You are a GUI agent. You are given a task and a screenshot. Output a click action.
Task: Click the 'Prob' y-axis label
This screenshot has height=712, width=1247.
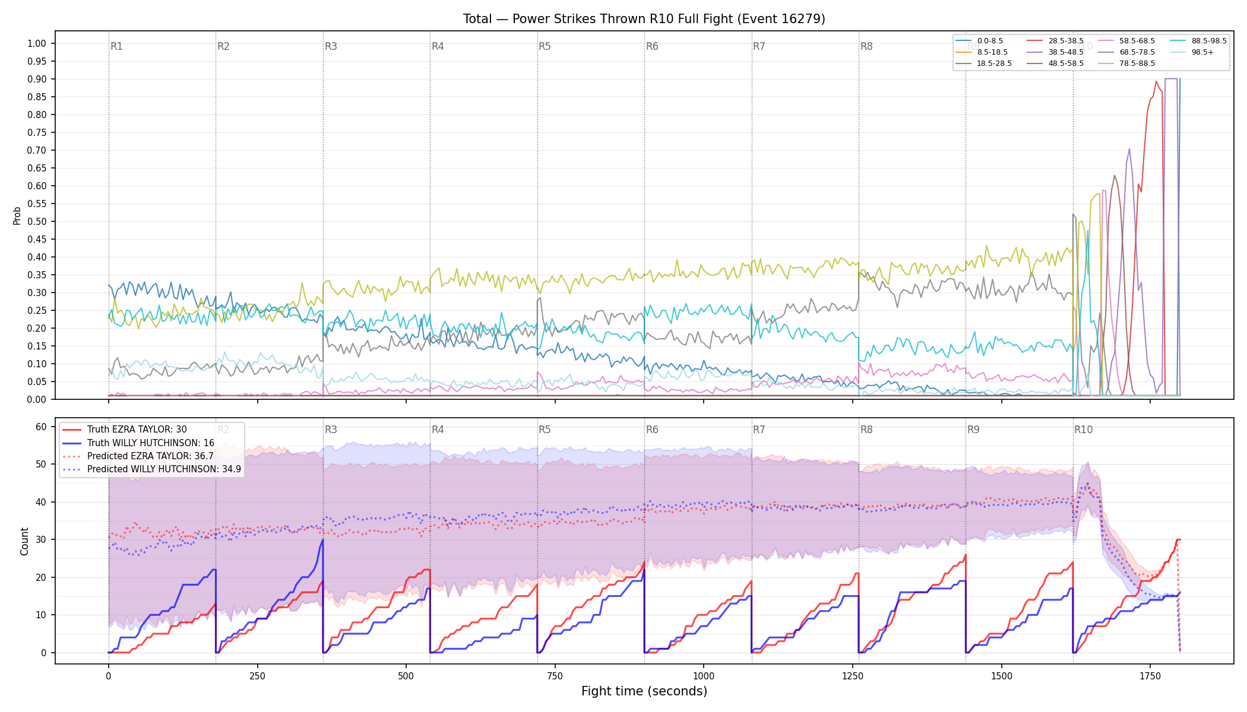pos(17,215)
